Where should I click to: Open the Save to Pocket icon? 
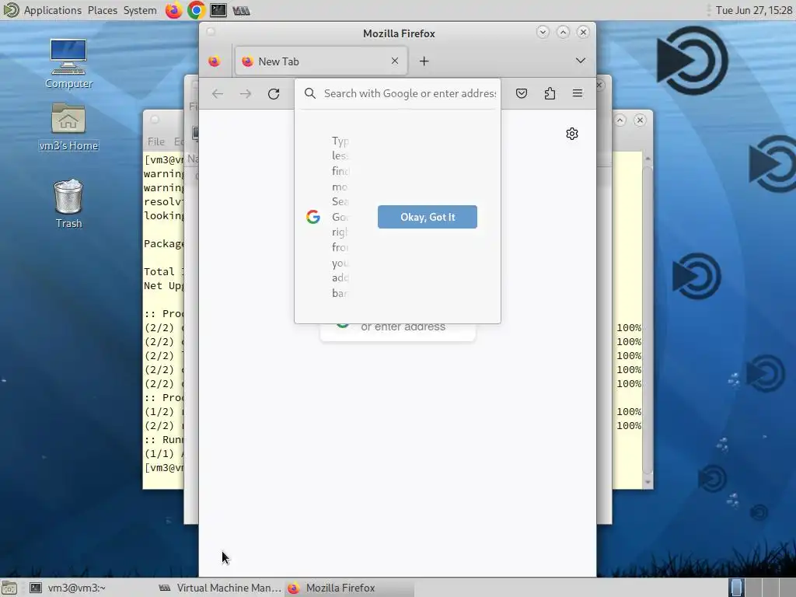(522, 93)
